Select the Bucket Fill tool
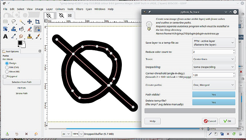This screenshot has width=246, height=140. click(5, 29)
